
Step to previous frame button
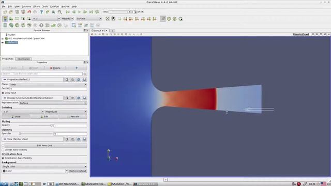(73, 12)
